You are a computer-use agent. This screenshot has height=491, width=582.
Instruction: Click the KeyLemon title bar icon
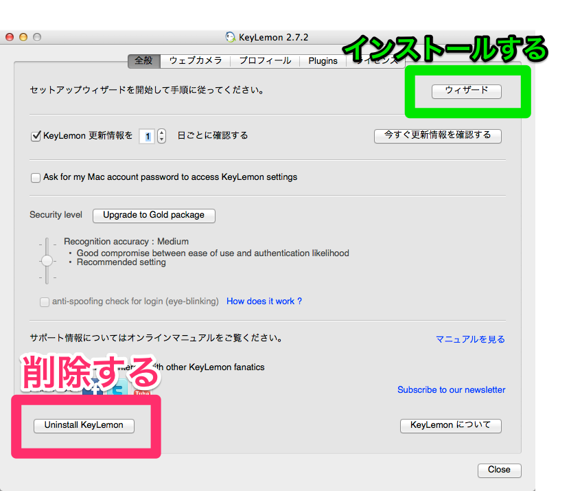pos(231,37)
